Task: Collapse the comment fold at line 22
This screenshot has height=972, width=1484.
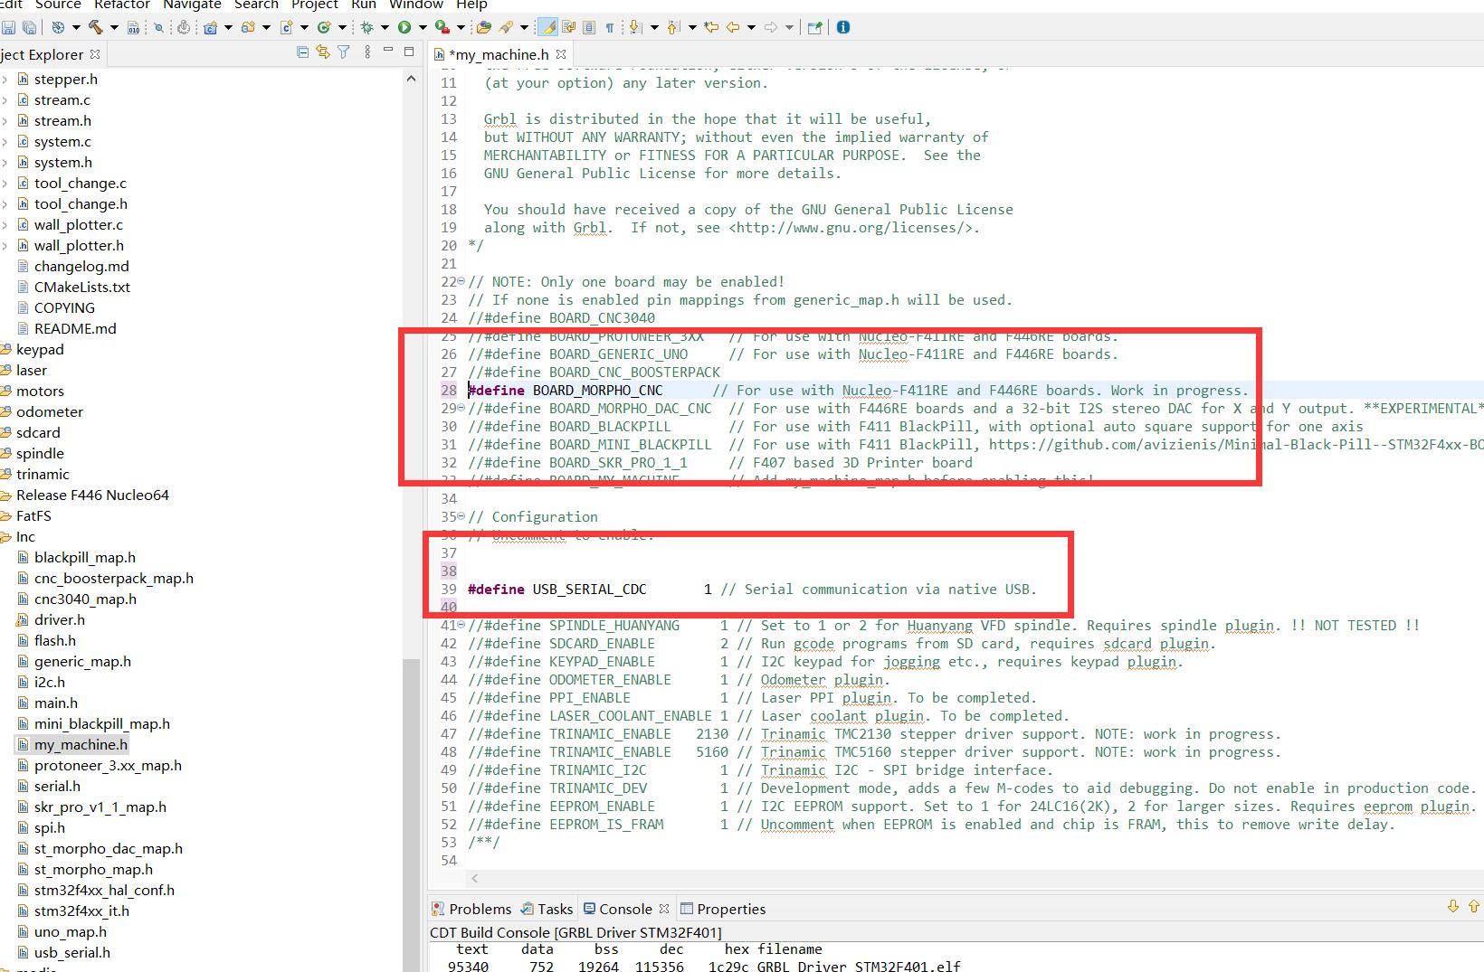Action: tap(461, 281)
